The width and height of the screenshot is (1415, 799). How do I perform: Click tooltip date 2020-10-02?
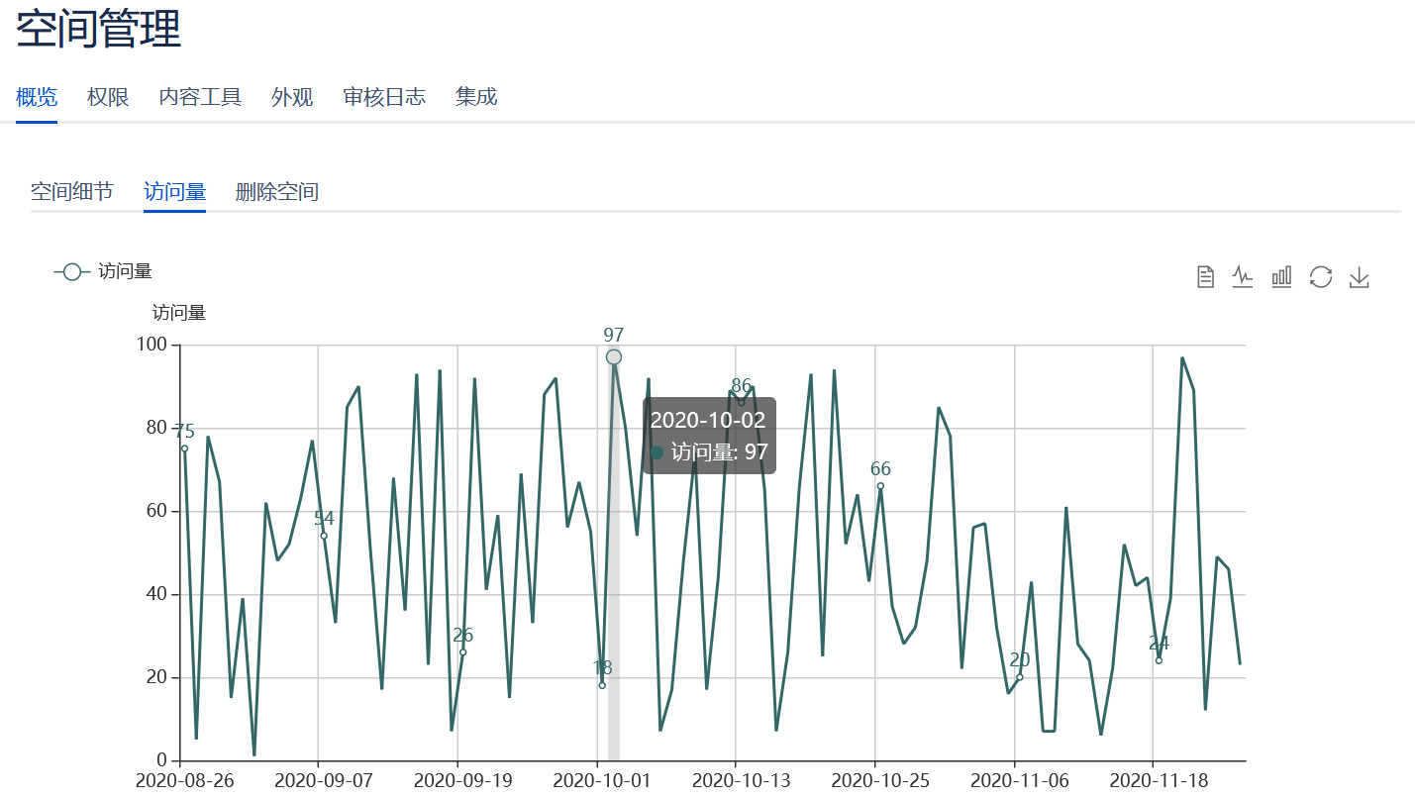[x=708, y=420]
